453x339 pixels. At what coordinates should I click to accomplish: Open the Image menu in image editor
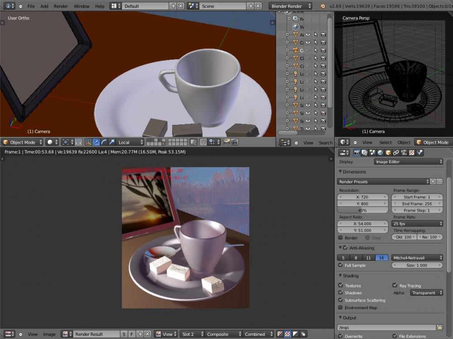click(x=49, y=334)
